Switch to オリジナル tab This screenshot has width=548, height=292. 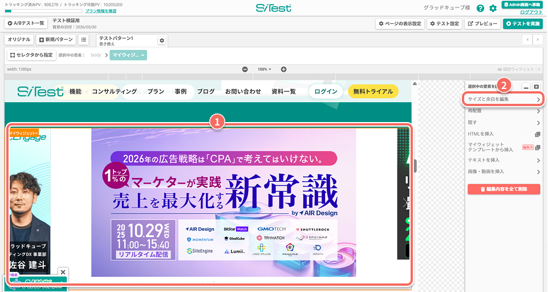tap(19, 39)
